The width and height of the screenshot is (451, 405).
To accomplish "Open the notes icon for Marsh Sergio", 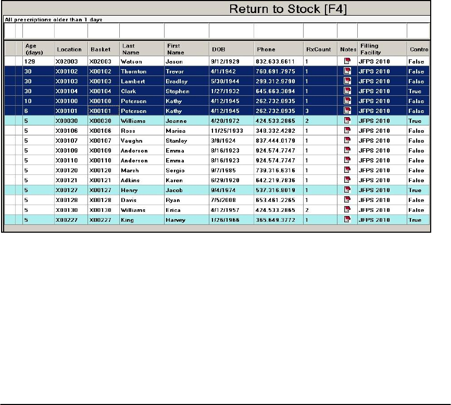I will [347, 170].
